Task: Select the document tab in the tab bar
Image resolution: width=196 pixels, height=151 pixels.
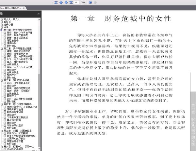Action: (12, 8)
